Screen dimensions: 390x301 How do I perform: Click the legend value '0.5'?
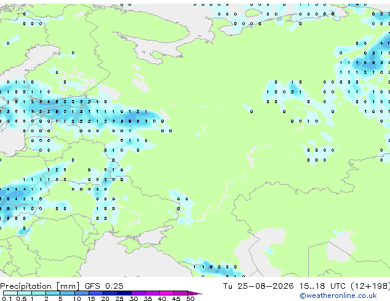click(22, 299)
